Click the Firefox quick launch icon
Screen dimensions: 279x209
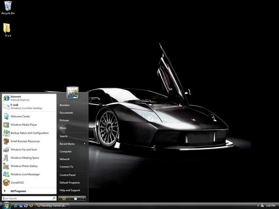click(x=31, y=206)
